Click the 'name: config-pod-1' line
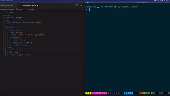This screenshot has width=170, height=96. (14, 18)
